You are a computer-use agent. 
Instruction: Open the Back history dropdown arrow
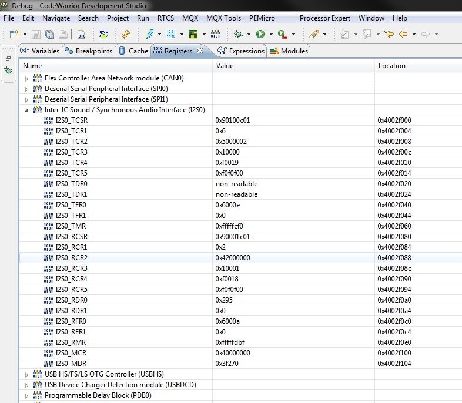click(414, 34)
